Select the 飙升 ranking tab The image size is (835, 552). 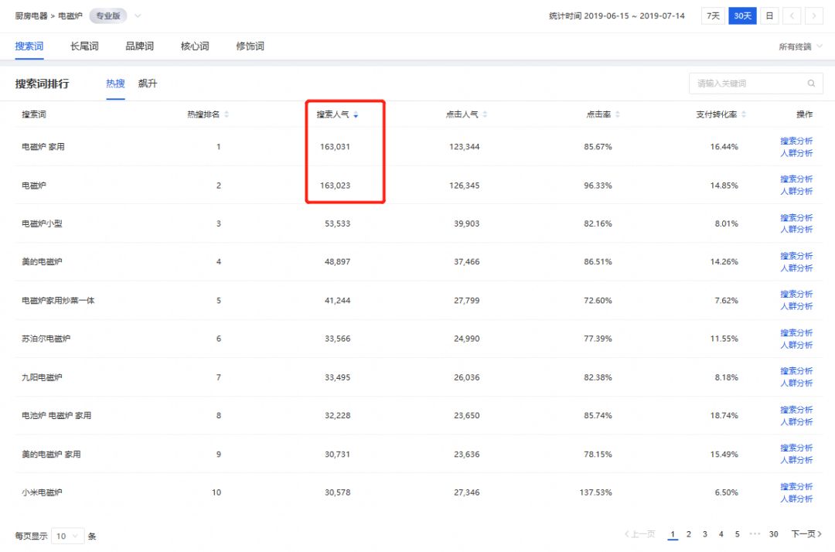(148, 83)
